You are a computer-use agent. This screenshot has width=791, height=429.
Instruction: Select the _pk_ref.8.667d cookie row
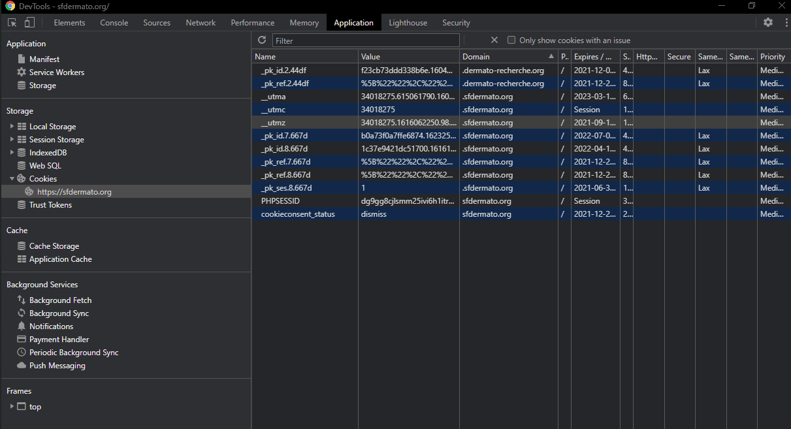point(521,175)
